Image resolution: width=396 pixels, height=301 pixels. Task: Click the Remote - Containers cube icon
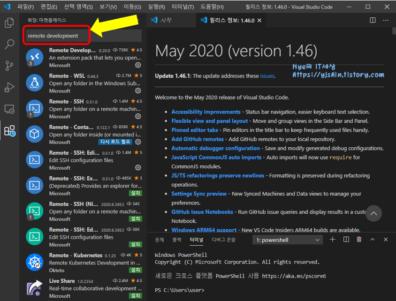click(x=34, y=134)
